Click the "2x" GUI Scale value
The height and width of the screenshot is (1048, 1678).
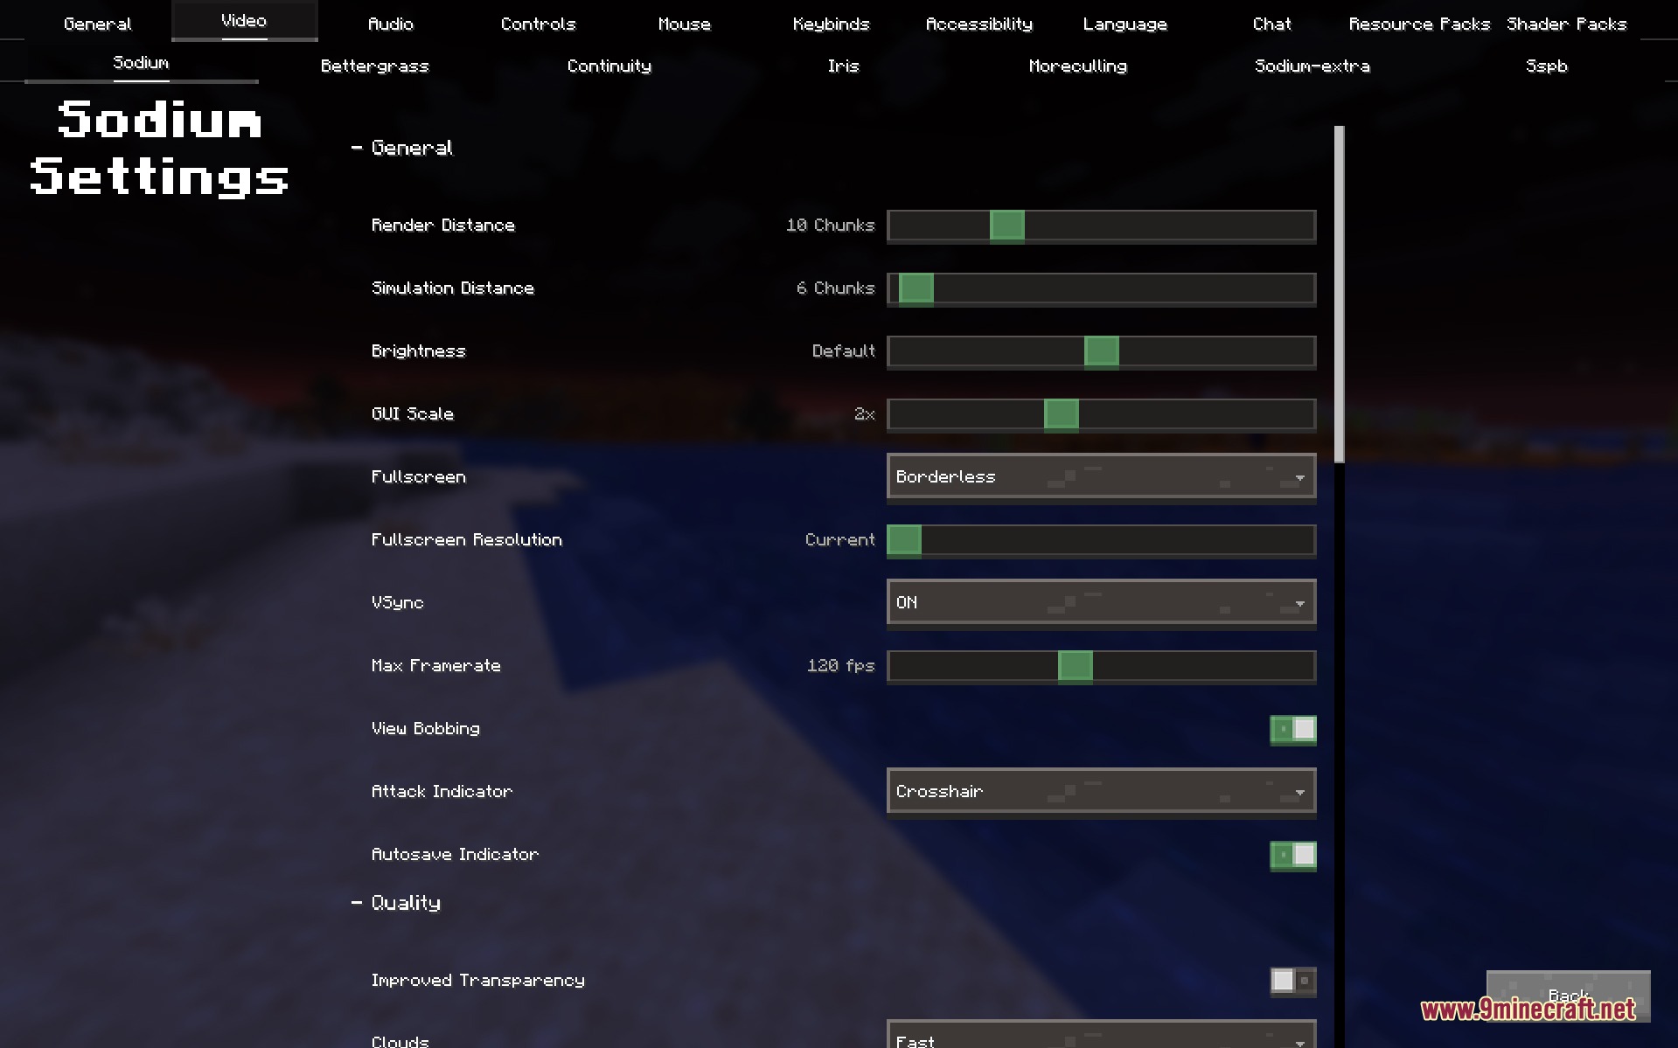pyautogui.click(x=864, y=414)
